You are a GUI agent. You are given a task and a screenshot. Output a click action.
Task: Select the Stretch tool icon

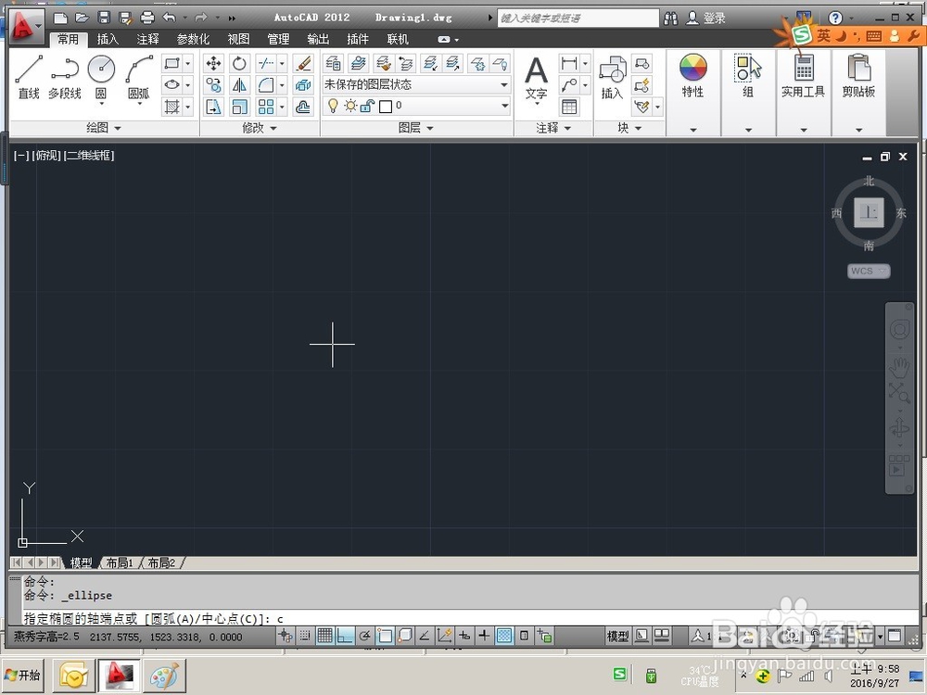pos(213,107)
